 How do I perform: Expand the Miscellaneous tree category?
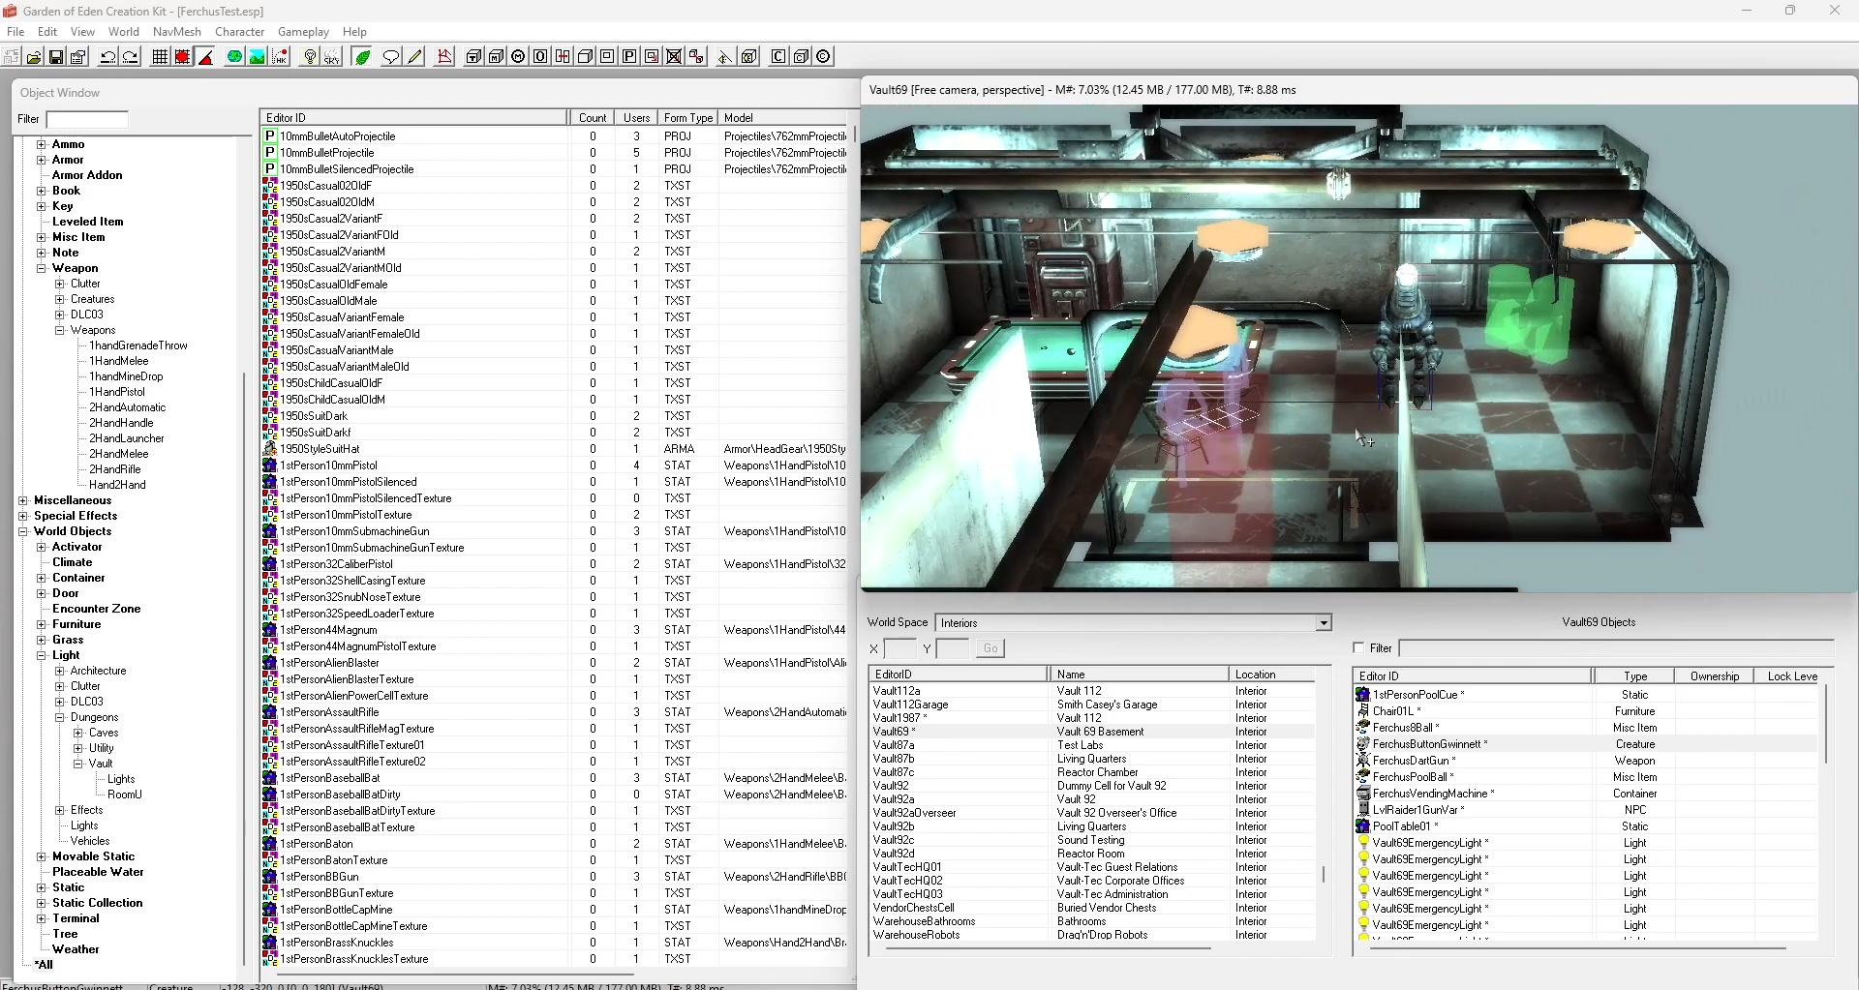(23, 501)
